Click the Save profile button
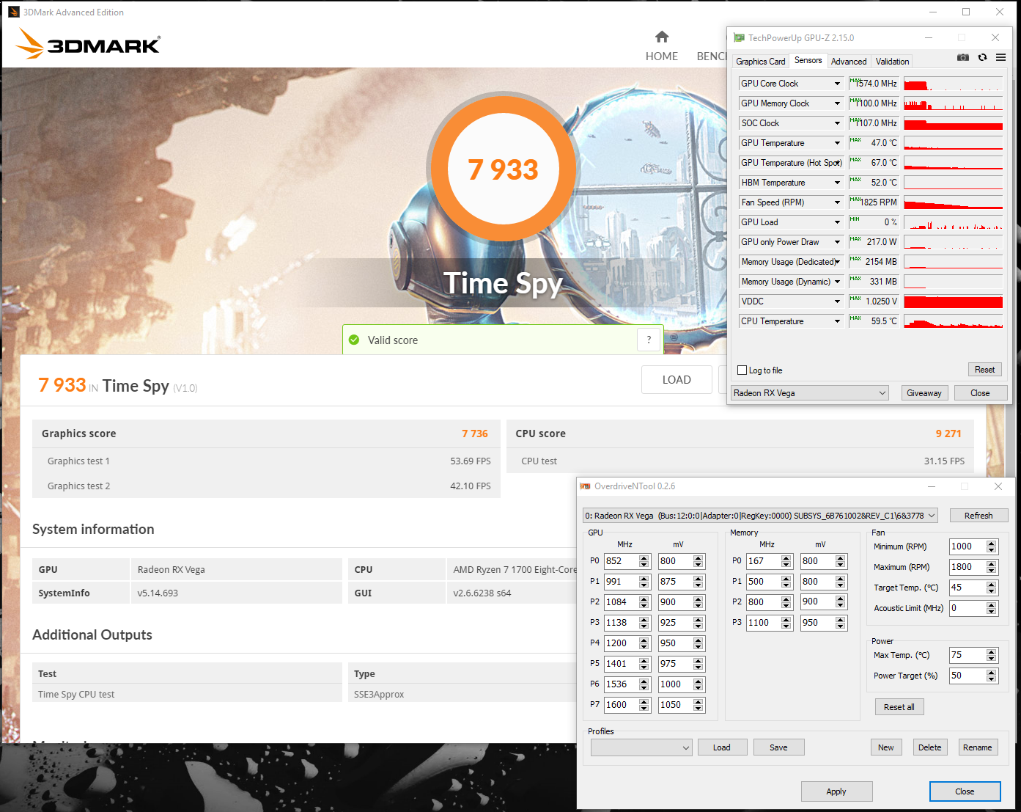Screen dimensions: 1021x812 click(x=778, y=747)
